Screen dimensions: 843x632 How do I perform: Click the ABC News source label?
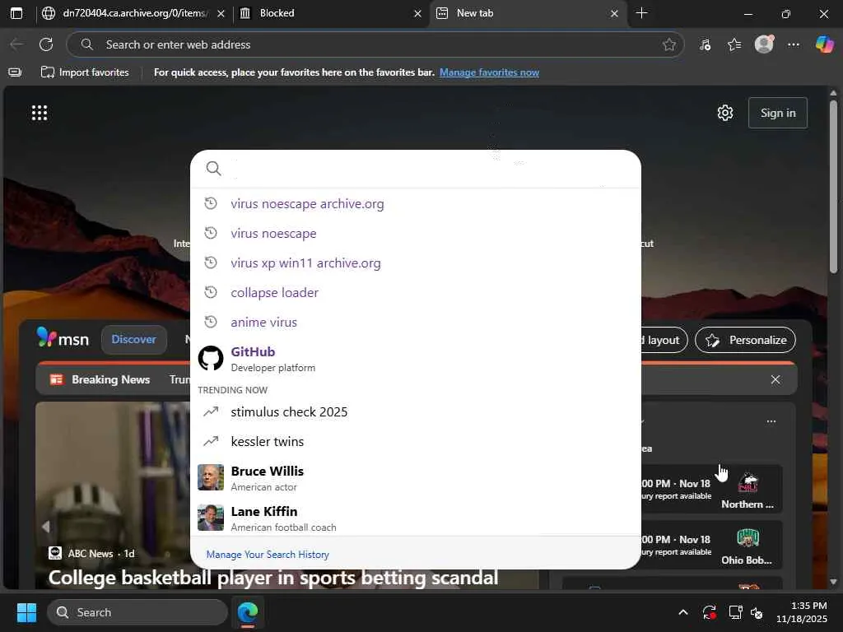[x=91, y=554]
